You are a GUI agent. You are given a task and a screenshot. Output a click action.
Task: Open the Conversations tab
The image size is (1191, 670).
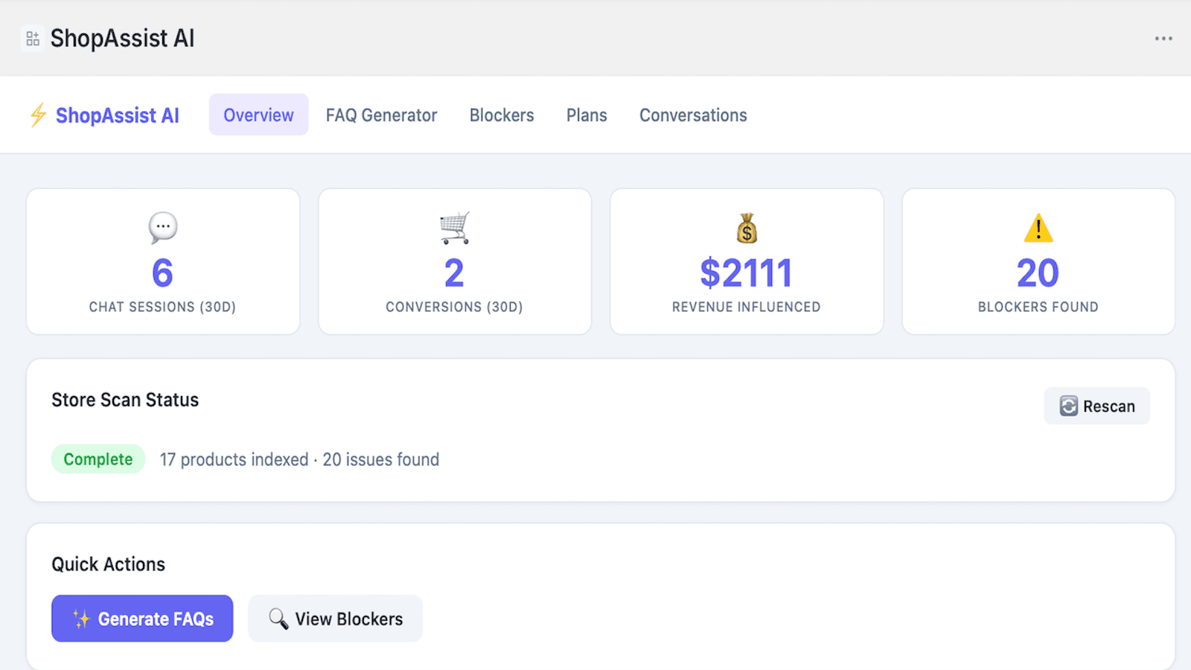(693, 115)
